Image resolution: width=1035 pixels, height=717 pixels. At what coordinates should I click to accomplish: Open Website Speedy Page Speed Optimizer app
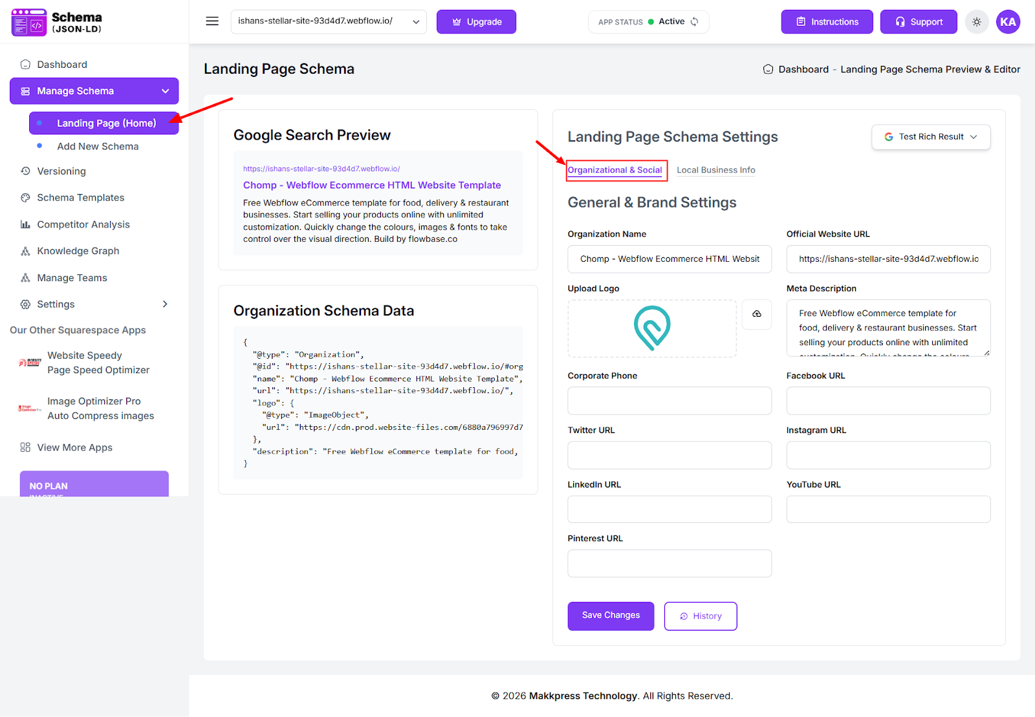click(98, 363)
